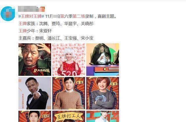Click the highlighted 第二场 keyword

(x=79, y=16)
